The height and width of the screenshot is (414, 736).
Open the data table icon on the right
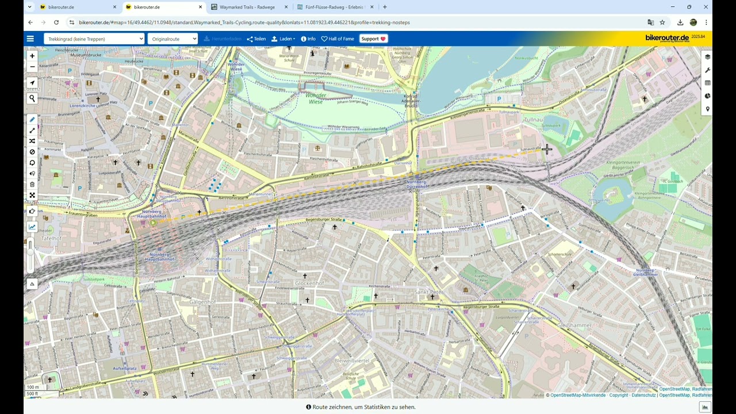(x=707, y=83)
